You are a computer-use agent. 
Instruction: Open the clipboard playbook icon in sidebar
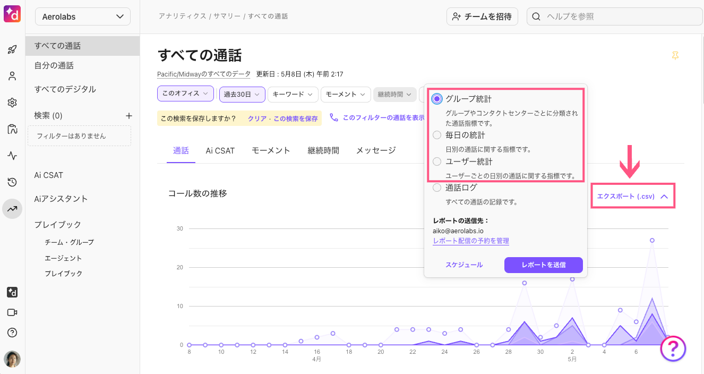pos(12,129)
